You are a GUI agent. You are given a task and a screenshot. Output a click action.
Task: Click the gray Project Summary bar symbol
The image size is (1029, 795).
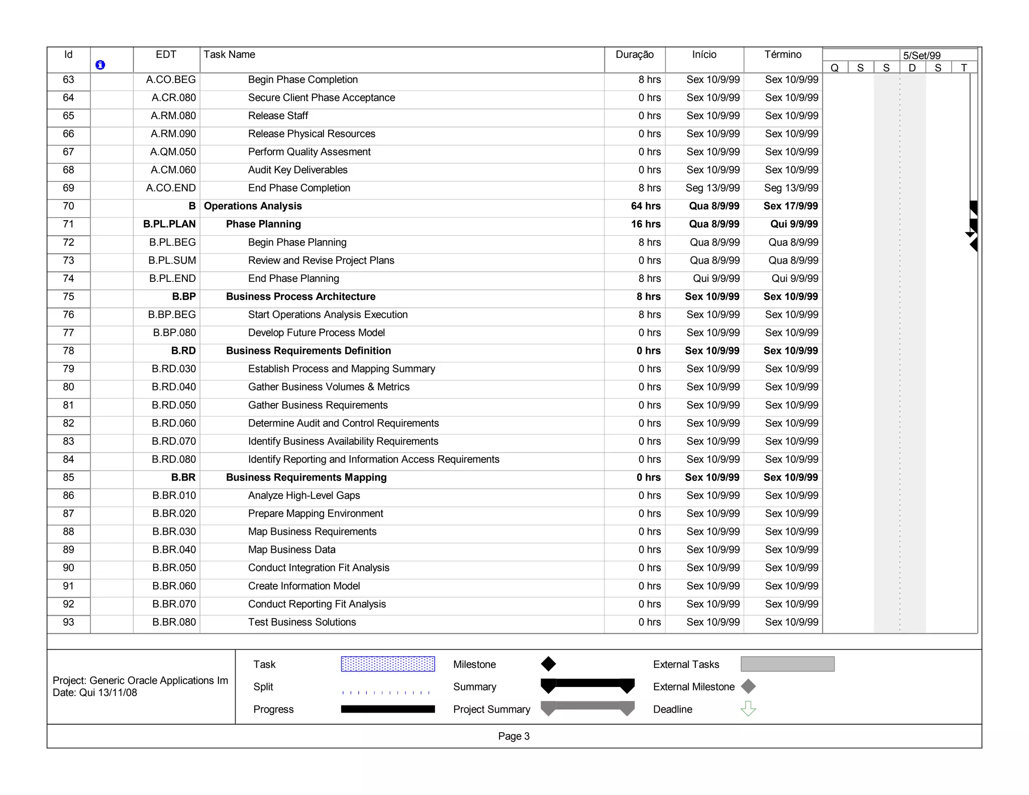click(587, 709)
